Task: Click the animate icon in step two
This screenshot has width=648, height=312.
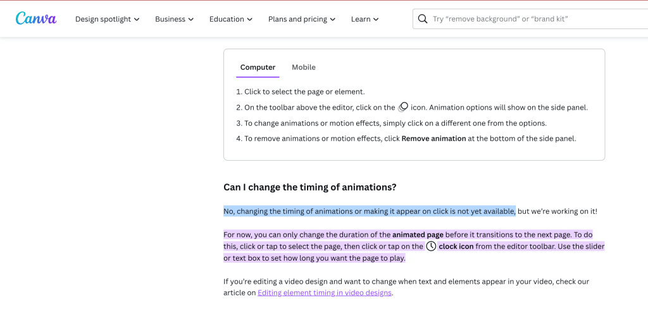Action: (403, 108)
